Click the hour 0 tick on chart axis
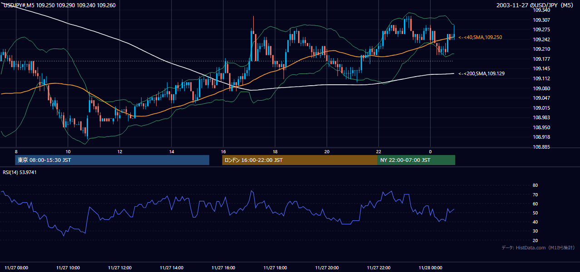 point(430,151)
